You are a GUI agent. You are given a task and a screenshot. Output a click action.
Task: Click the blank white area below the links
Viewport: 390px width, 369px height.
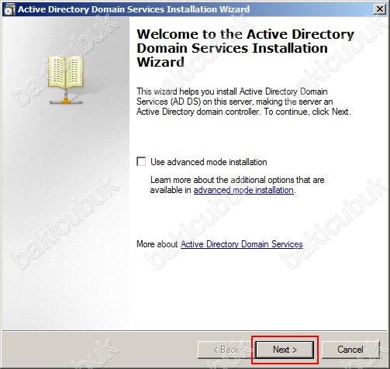258,289
